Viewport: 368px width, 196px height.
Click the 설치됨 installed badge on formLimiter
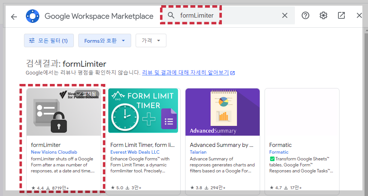point(87,94)
